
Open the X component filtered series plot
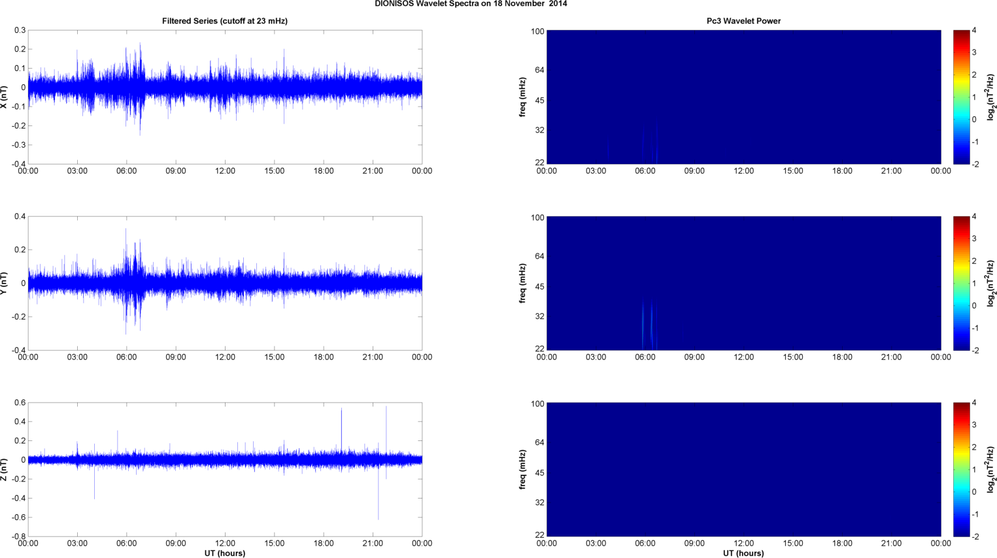click(225, 97)
